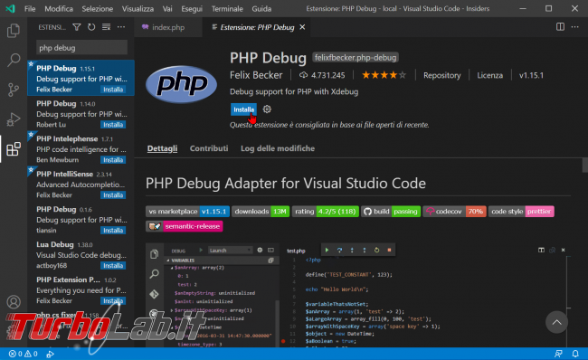Open the Esegui menu
This screenshot has height=360, width=588.
coord(192,9)
